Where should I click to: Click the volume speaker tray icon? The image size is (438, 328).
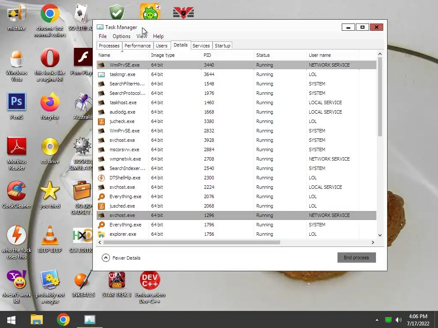[x=399, y=320]
